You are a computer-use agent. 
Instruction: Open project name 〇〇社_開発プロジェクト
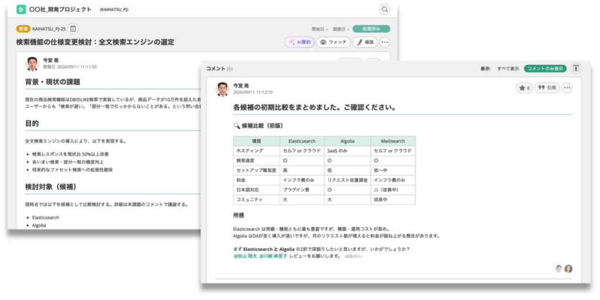click(60, 9)
